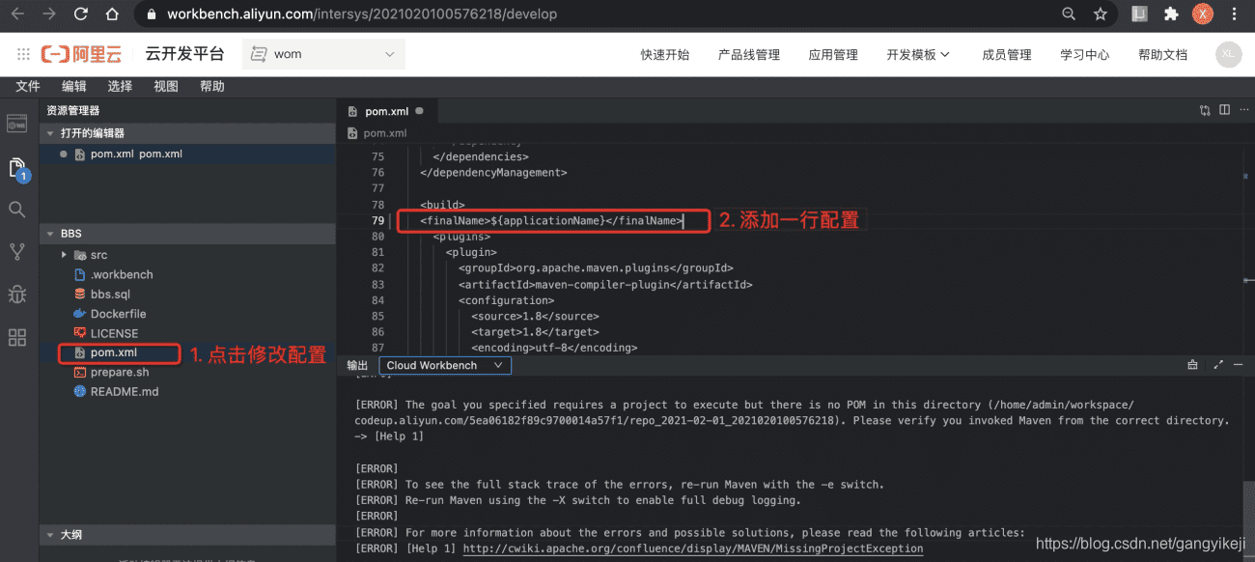Collapse the 大纲 outline section
Image resolution: width=1255 pixels, height=562 pixels.
coord(187,534)
